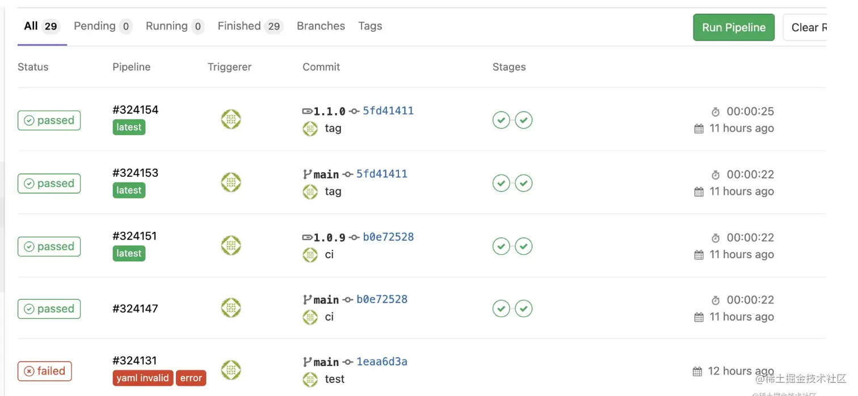The height and width of the screenshot is (396, 858).
Task: Select the Pending tab
Action: coord(103,26)
